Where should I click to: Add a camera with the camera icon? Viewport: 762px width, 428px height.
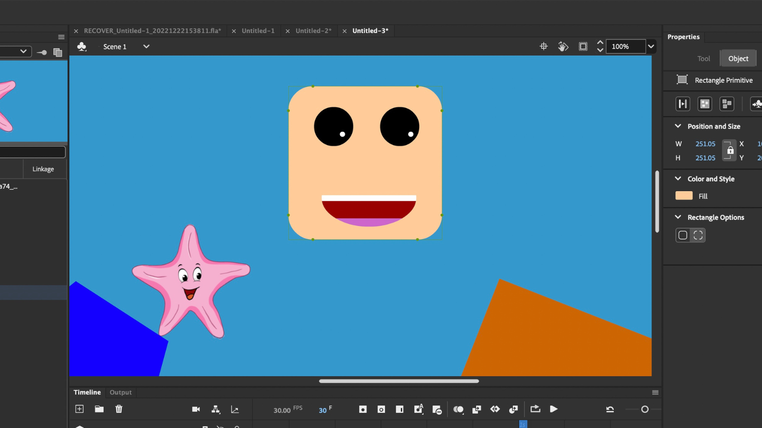pyautogui.click(x=196, y=409)
